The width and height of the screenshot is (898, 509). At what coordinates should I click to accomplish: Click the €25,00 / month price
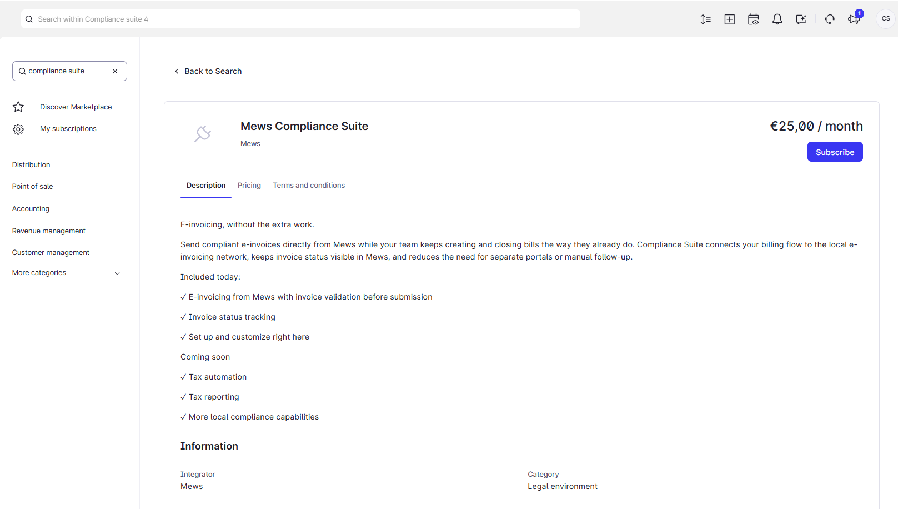[816, 126]
